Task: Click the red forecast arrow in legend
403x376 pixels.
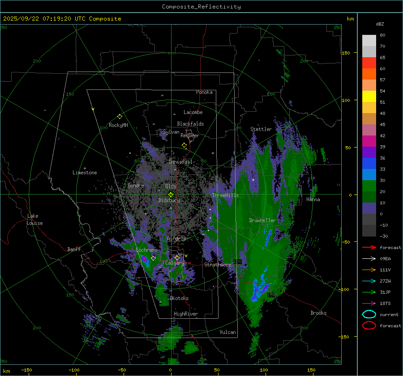Action: click(x=369, y=247)
